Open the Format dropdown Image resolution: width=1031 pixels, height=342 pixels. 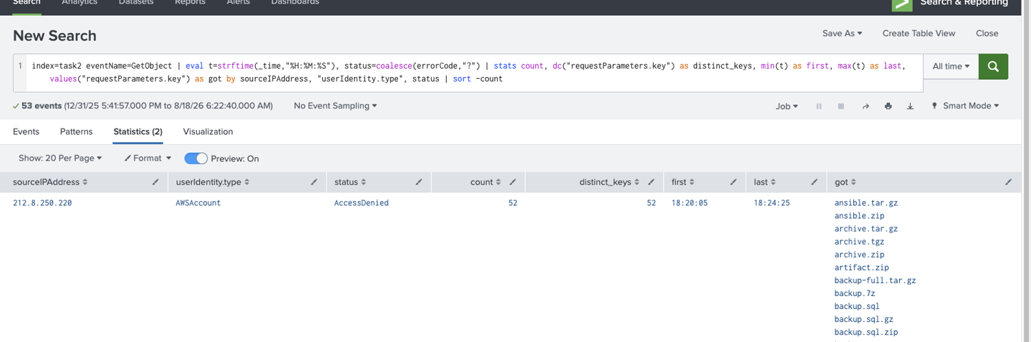pos(148,158)
